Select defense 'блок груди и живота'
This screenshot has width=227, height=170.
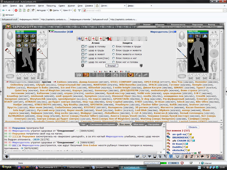click(x=113, y=50)
